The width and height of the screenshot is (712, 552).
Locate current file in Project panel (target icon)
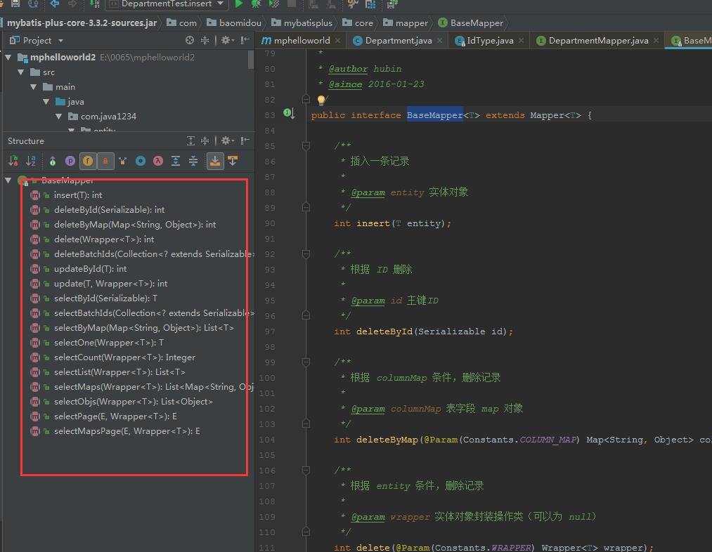point(190,40)
